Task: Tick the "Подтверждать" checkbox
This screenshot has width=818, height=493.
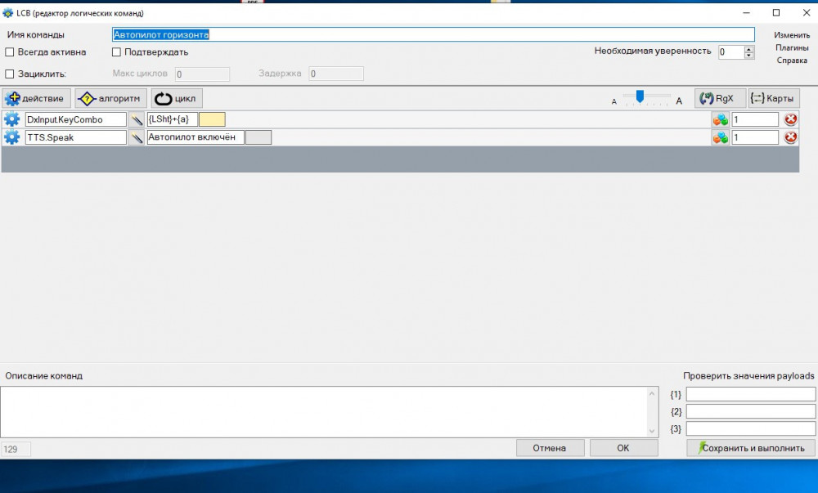Action: pyautogui.click(x=116, y=52)
